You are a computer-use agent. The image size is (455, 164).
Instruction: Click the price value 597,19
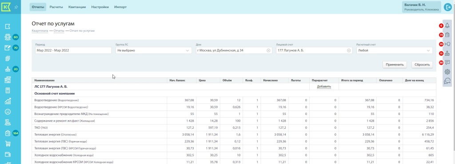pyautogui.click(x=212, y=128)
